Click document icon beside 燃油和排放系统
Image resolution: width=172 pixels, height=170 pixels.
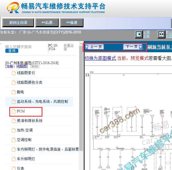[x=14, y=121]
